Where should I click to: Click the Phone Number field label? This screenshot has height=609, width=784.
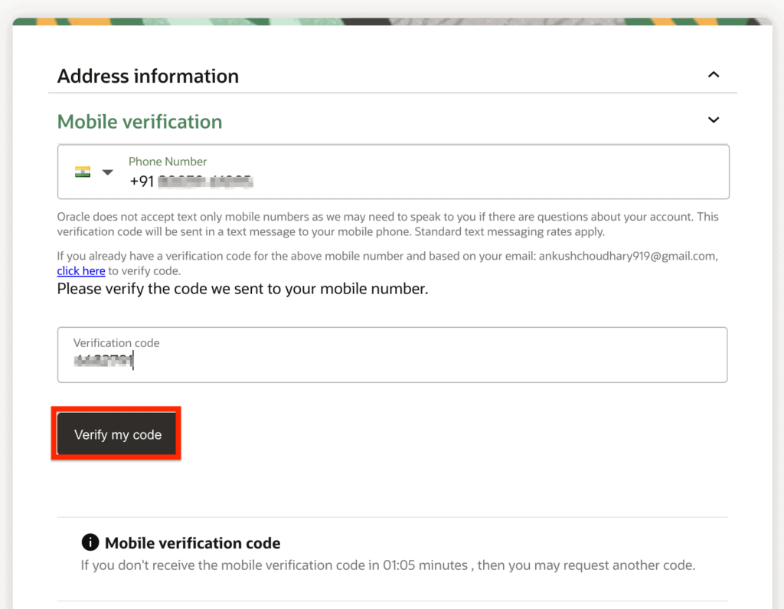point(168,162)
